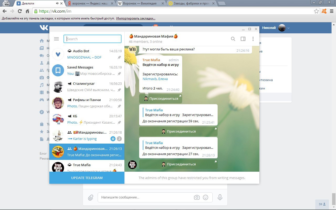Open a new browser tab

pyautogui.click(x=222, y=3)
